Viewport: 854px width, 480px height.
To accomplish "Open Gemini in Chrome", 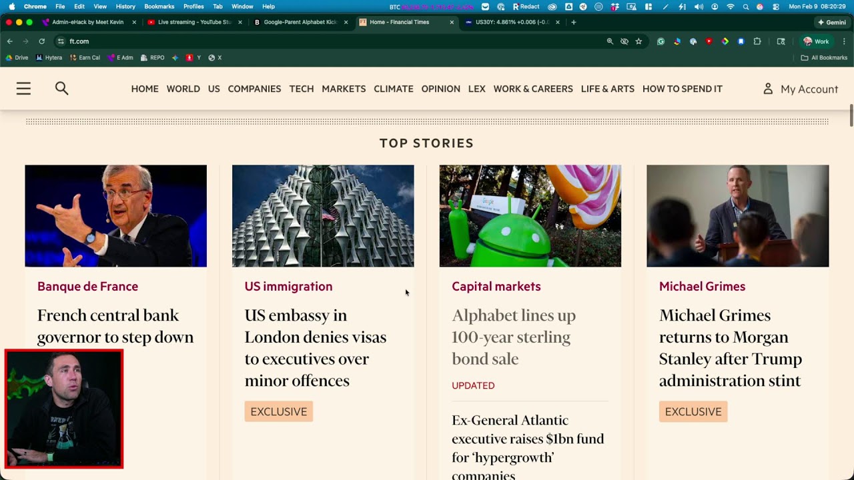I will (832, 22).
